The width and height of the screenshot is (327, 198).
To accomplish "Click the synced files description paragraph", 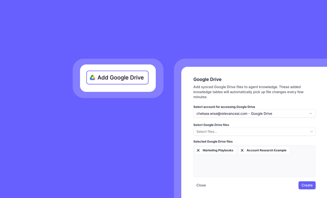I will click(249, 92).
